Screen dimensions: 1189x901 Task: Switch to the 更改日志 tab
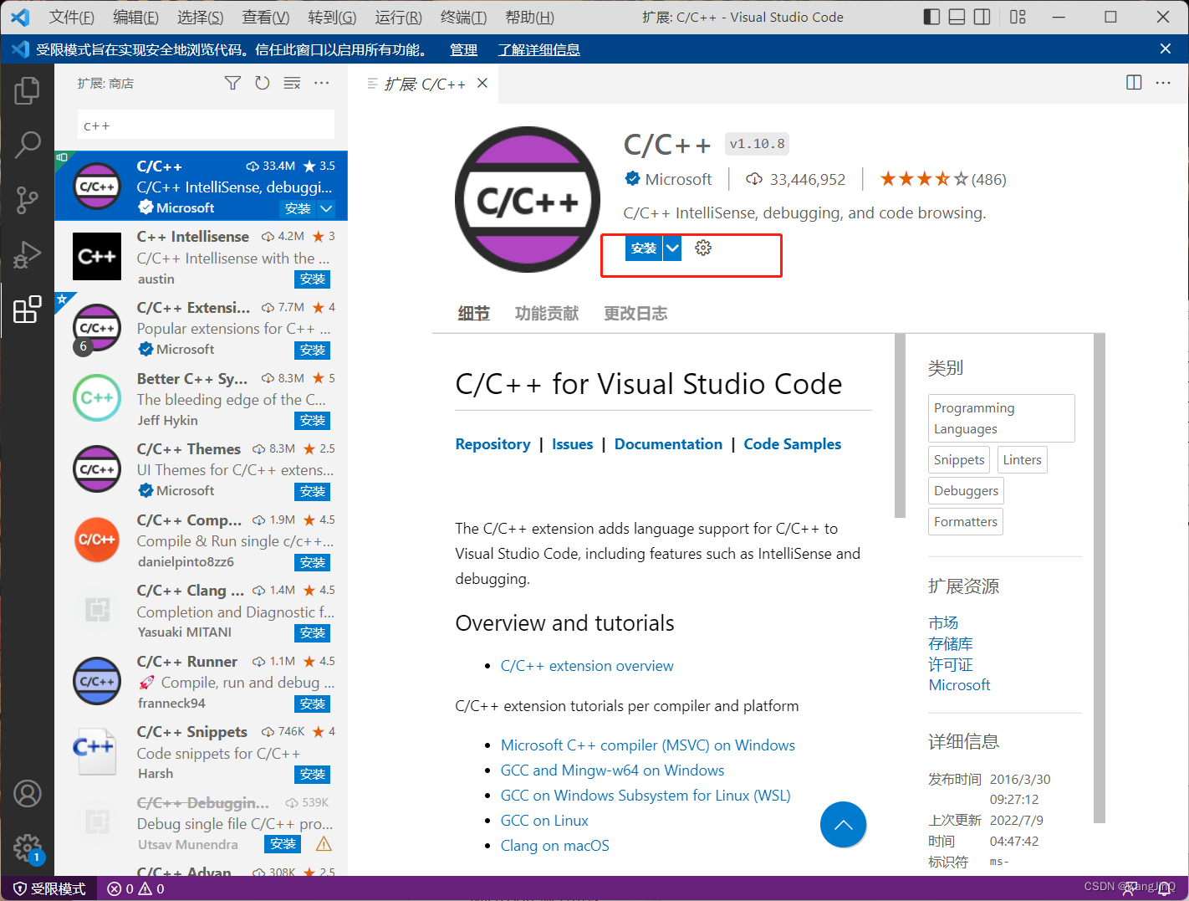pyautogui.click(x=635, y=314)
